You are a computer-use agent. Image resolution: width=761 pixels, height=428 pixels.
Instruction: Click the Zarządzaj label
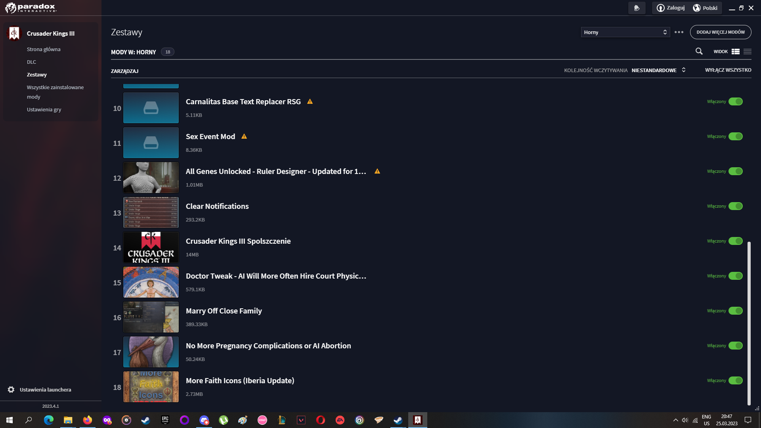click(x=124, y=71)
